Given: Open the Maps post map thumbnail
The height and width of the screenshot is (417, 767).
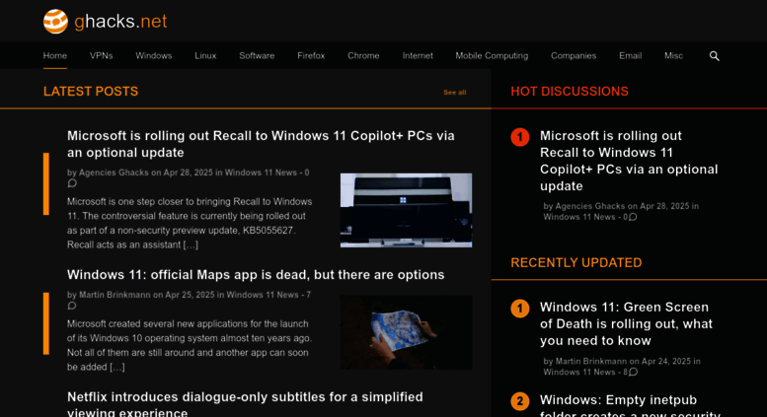Looking at the screenshot, I should [x=406, y=332].
